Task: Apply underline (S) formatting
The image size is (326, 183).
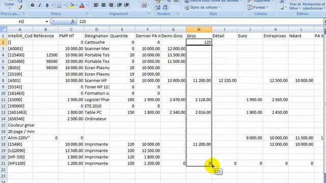Action: coord(47,5)
